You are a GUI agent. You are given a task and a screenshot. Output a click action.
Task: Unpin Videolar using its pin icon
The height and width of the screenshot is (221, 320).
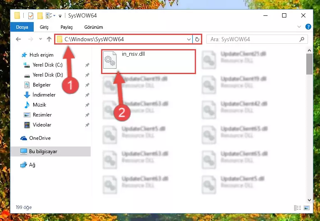click(x=87, y=125)
